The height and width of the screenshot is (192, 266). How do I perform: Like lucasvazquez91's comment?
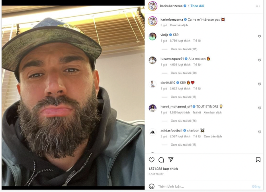click(x=259, y=60)
